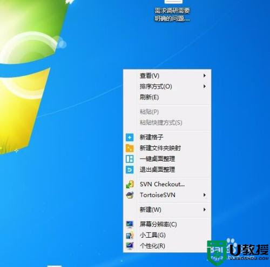Open 屏幕分辨率(C) settings
Image resolution: width=270 pixels, height=267 pixels.
coord(167,224)
